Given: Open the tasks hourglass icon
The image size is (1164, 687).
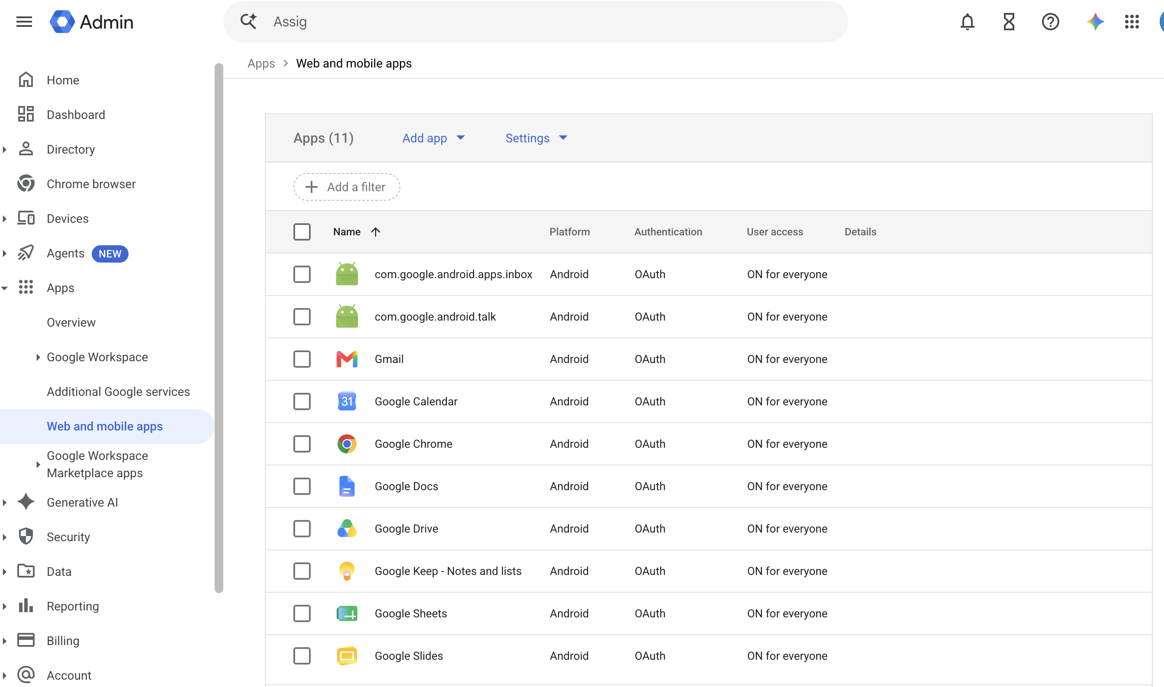Looking at the screenshot, I should (x=1009, y=22).
